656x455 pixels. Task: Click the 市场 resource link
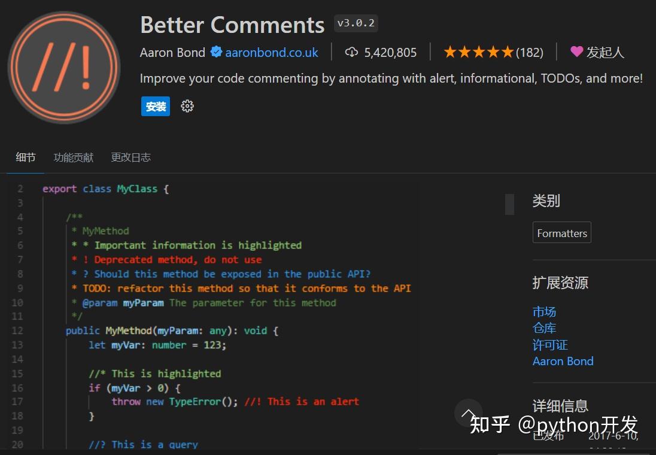point(543,311)
